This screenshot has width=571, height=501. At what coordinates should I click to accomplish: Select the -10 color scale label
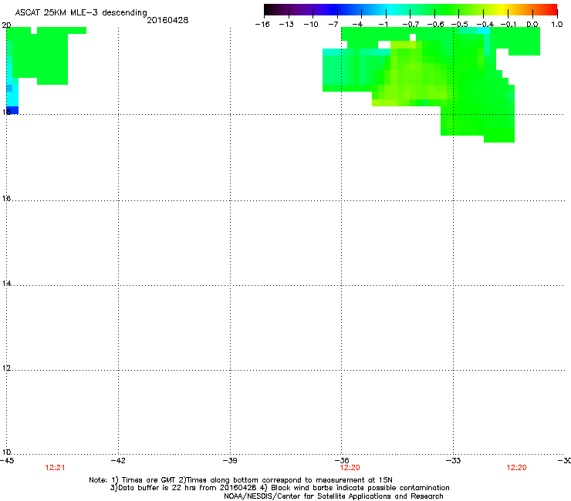pyautogui.click(x=311, y=25)
